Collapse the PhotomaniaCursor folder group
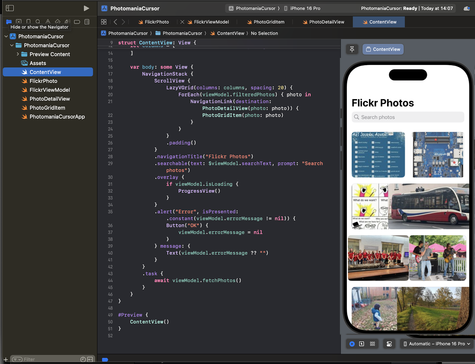Viewport: 475px width, 364px height. [12, 45]
